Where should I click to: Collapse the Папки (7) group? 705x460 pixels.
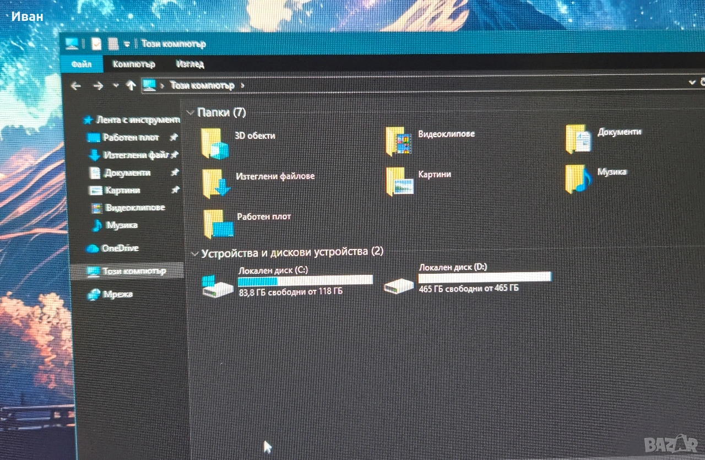191,112
